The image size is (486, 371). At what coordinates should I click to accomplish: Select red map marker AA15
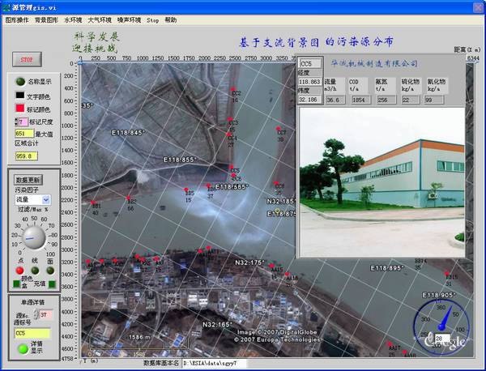271,266
